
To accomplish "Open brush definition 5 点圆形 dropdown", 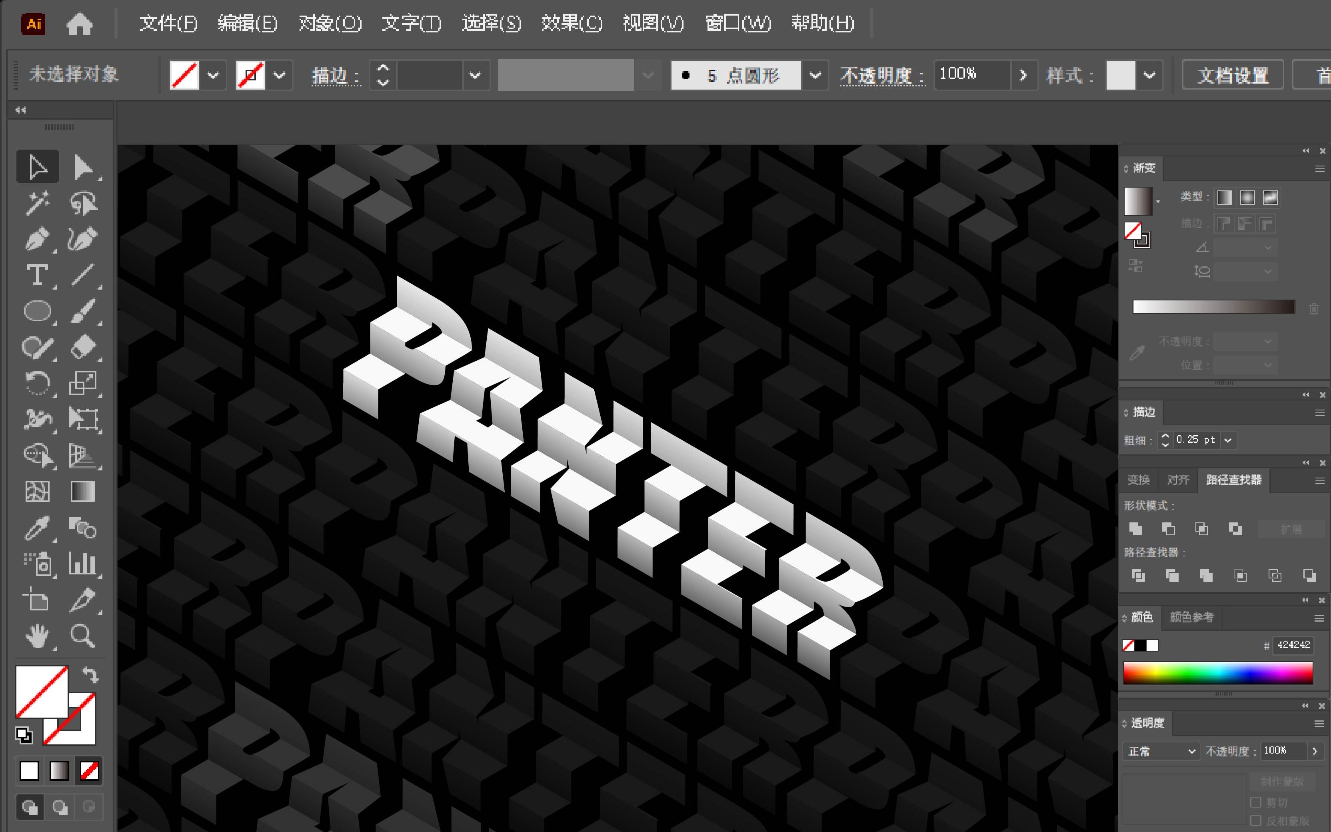I will (x=815, y=75).
